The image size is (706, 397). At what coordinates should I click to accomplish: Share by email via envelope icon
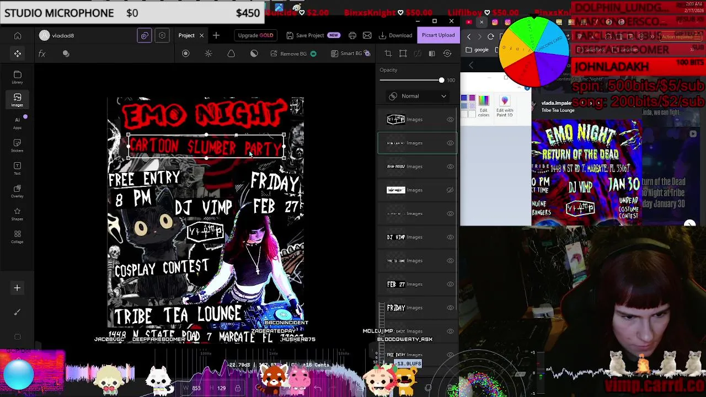click(x=367, y=35)
